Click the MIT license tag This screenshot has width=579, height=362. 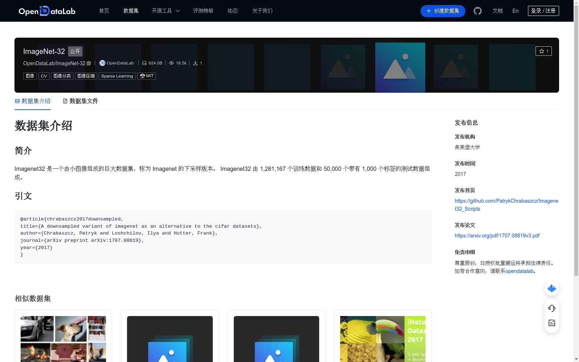[147, 76]
